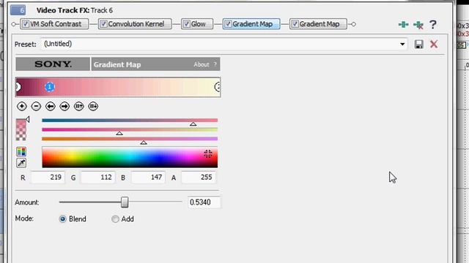Adjust the green channel slider handle
This screenshot has width=469, height=263.
[x=119, y=133]
